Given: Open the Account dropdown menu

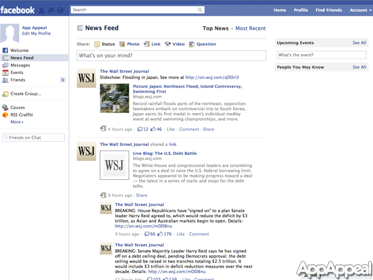Looking at the screenshot, I should point(361,10).
